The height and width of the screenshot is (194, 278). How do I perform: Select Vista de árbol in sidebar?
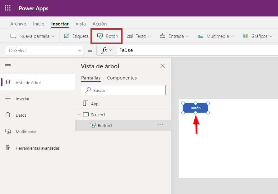[x=37, y=83]
